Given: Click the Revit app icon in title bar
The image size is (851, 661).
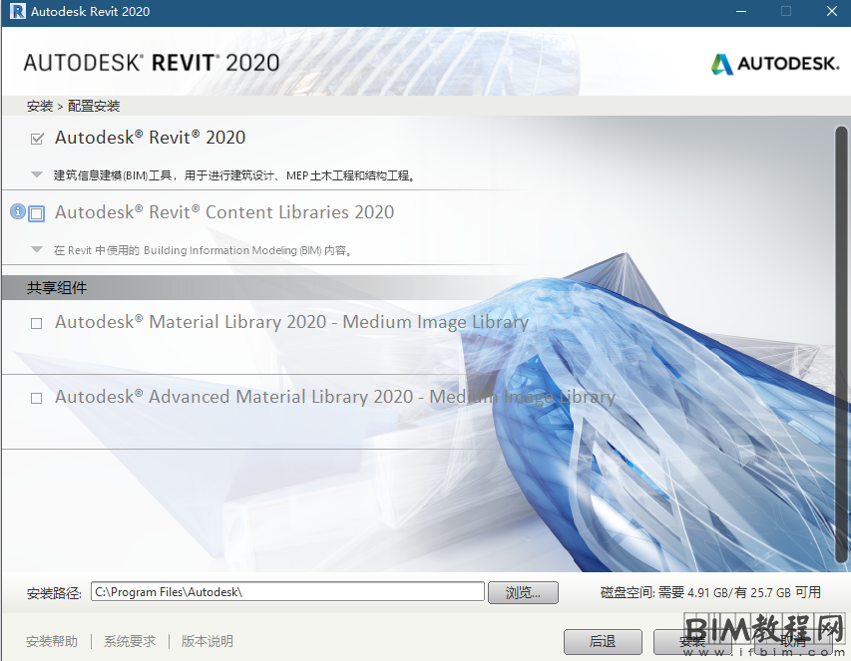Looking at the screenshot, I should [17, 11].
